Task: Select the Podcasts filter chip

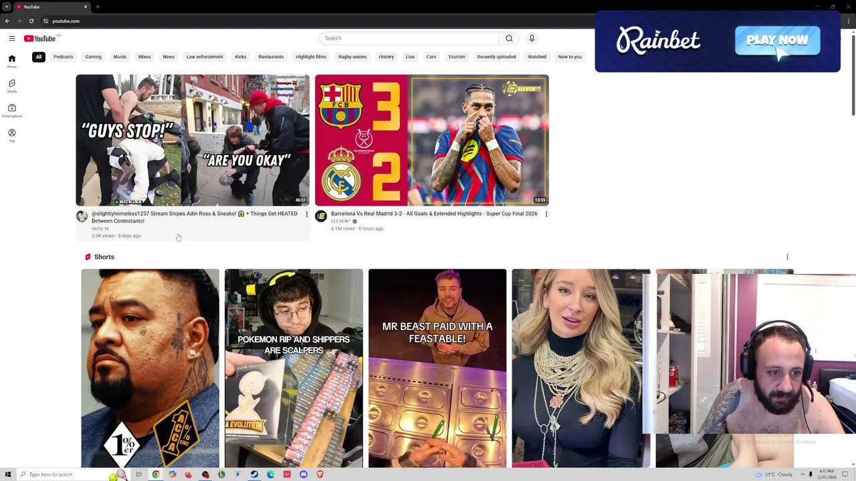Action: 64,57
